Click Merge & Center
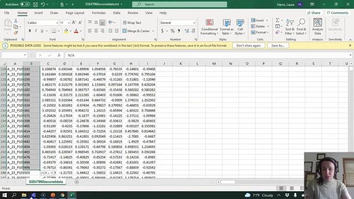Viewport: 354px width, 199px height. pos(136,31)
